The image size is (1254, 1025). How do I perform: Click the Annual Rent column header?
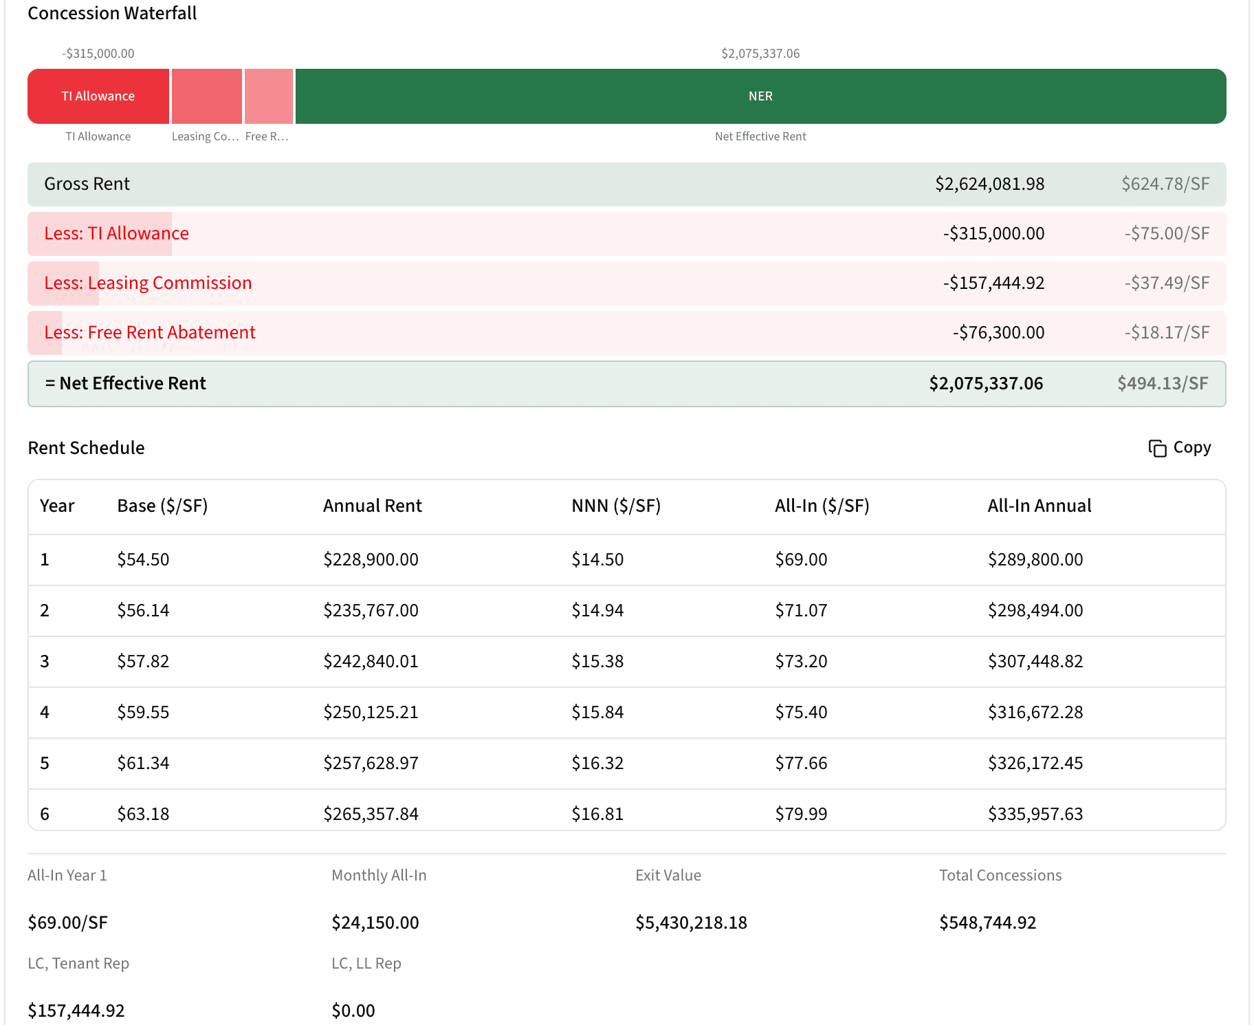[373, 506]
